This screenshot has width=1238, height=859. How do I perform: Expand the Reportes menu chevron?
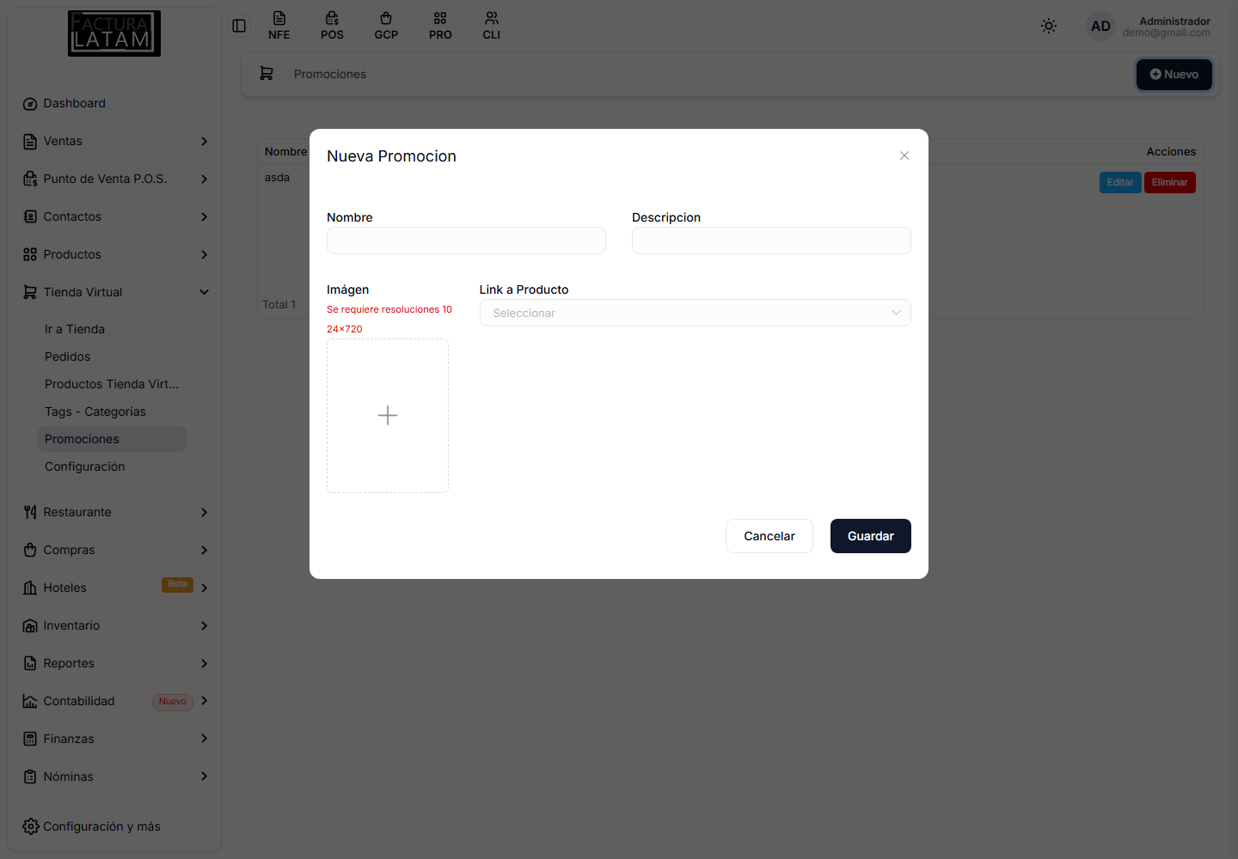pos(205,663)
